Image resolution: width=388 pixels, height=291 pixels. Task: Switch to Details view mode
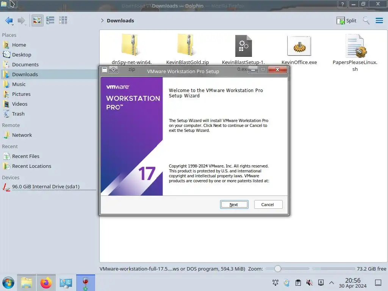pyautogui.click(x=63, y=20)
